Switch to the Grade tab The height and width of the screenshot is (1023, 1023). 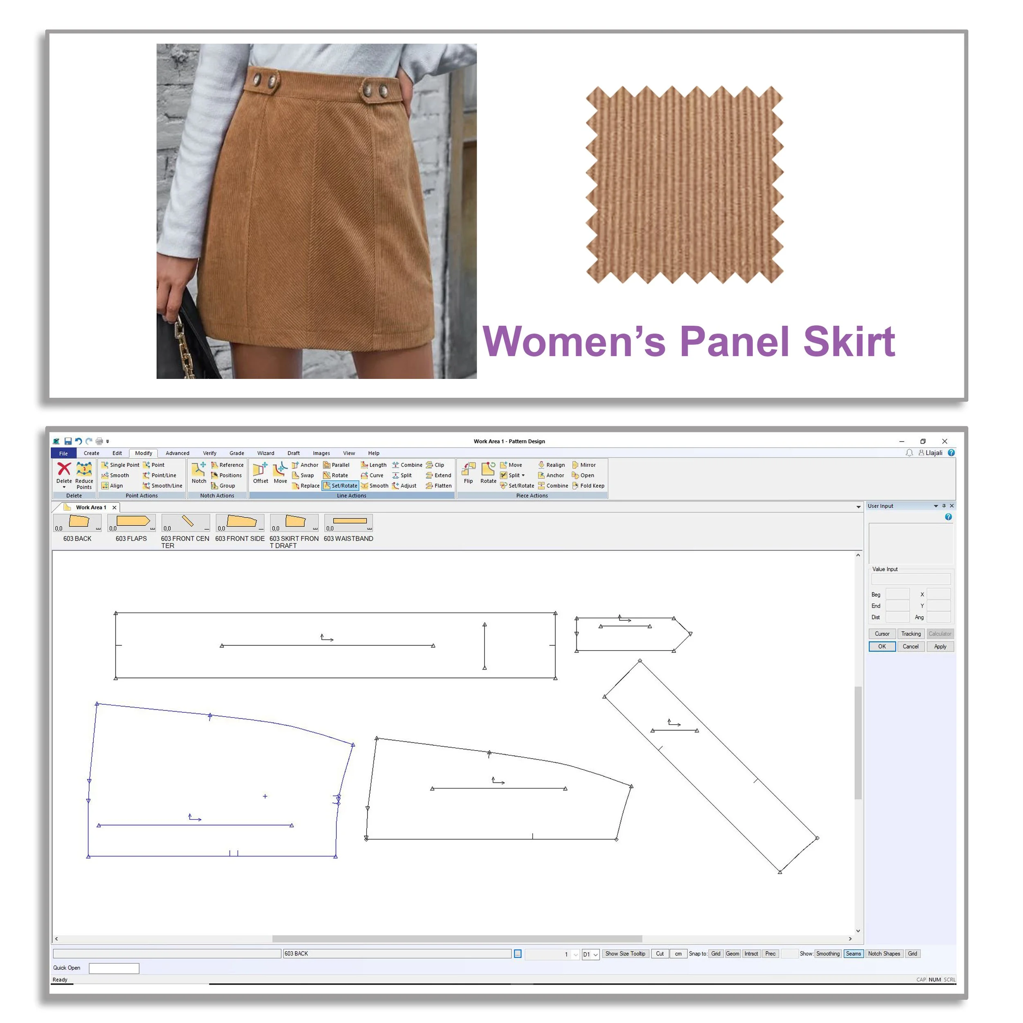pyautogui.click(x=237, y=453)
